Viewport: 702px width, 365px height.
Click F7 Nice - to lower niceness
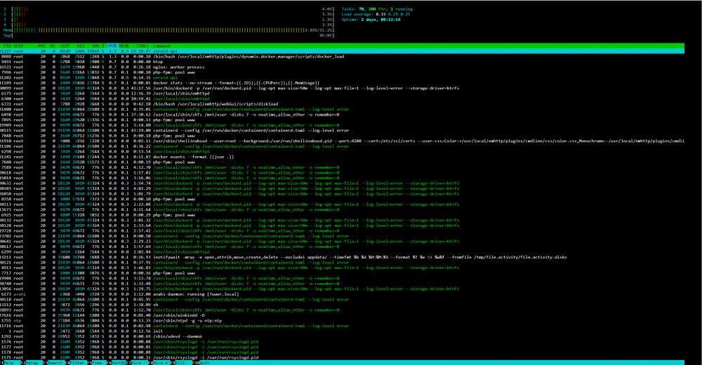[x=137, y=363]
